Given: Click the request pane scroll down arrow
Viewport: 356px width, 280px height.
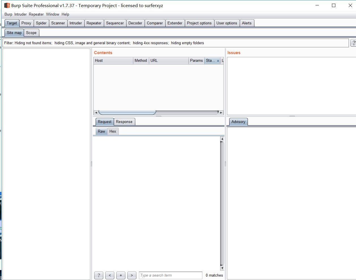Looking at the screenshot, I should pos(222,268).
